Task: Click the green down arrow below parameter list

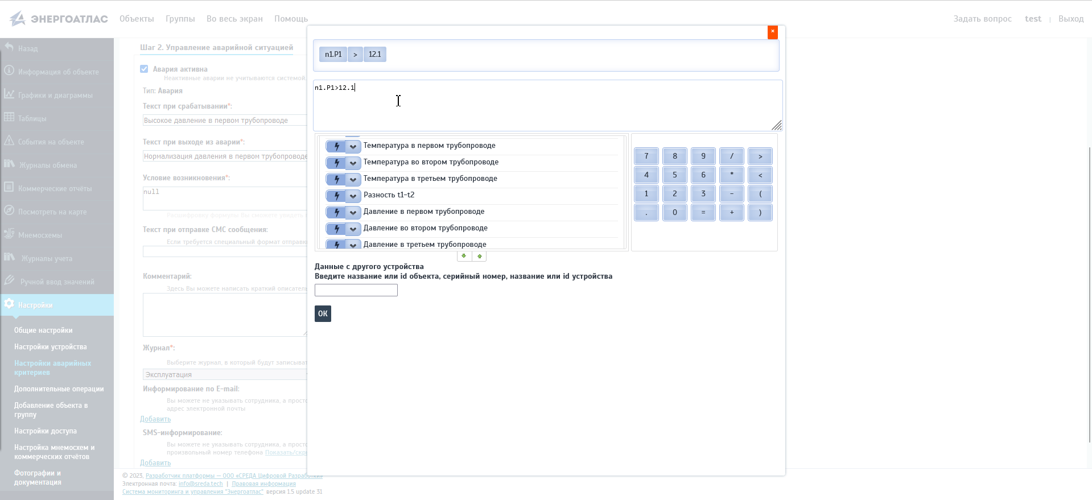Action: 464,257
